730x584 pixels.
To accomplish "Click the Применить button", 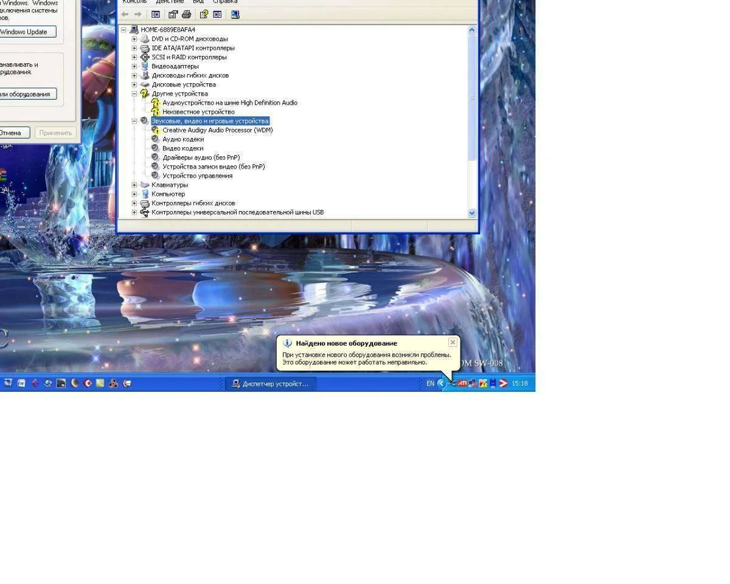I will pyautogui.click(x=55, y=133).
